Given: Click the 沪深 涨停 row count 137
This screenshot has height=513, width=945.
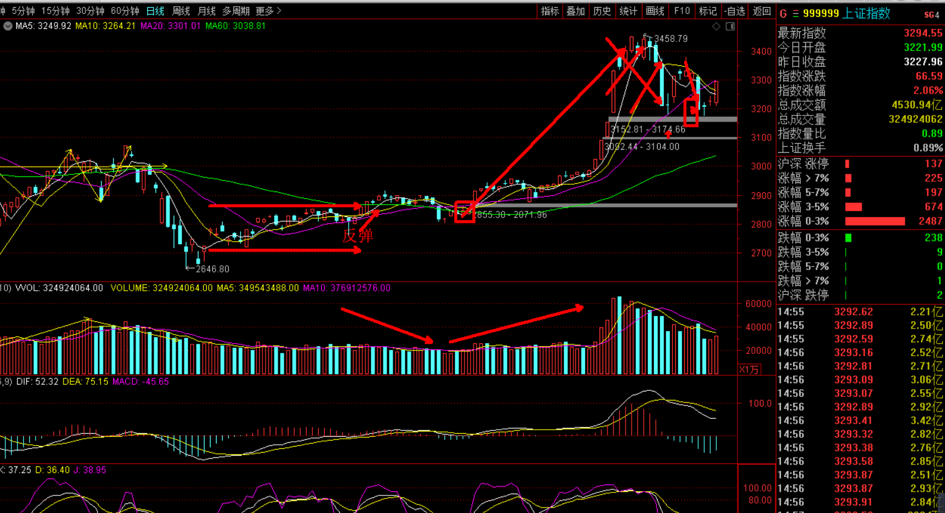Looking at the screenshot, I should (x=934, y=164).
